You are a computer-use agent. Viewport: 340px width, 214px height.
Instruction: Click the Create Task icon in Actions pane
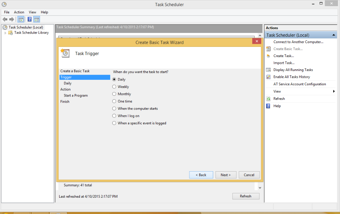point(269,56)
